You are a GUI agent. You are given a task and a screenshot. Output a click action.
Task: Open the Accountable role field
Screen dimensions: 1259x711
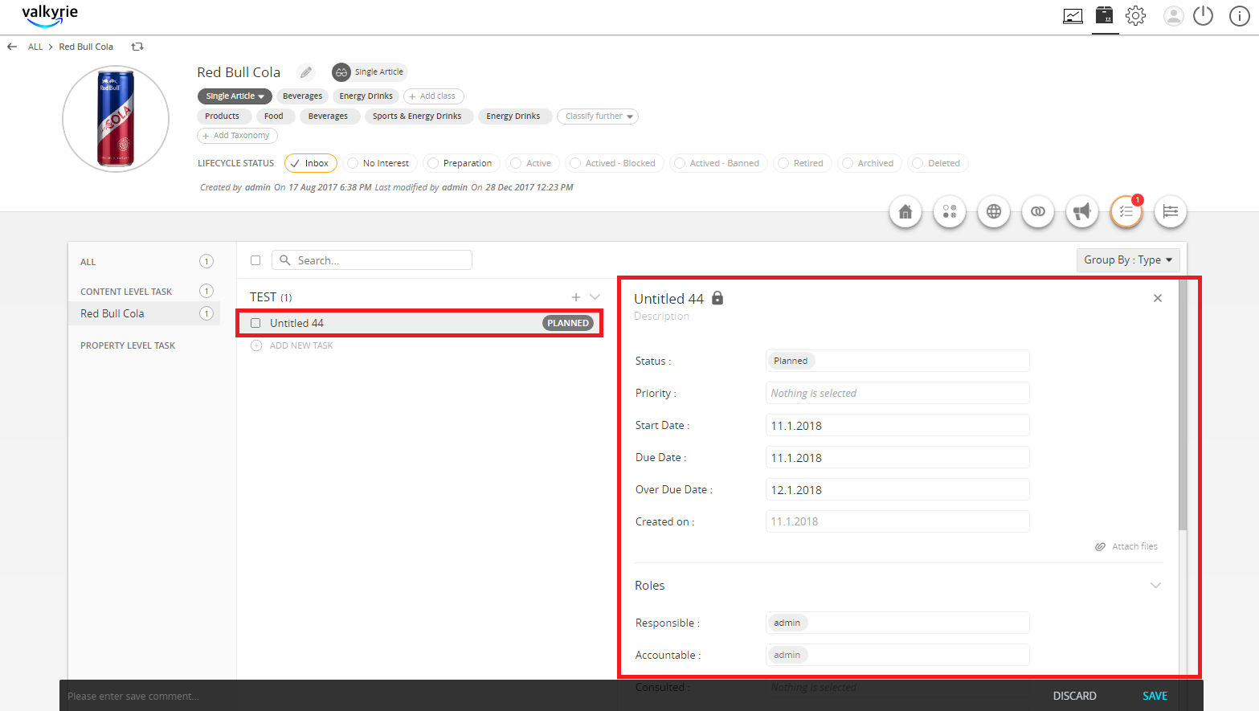[x=897, y=655]
